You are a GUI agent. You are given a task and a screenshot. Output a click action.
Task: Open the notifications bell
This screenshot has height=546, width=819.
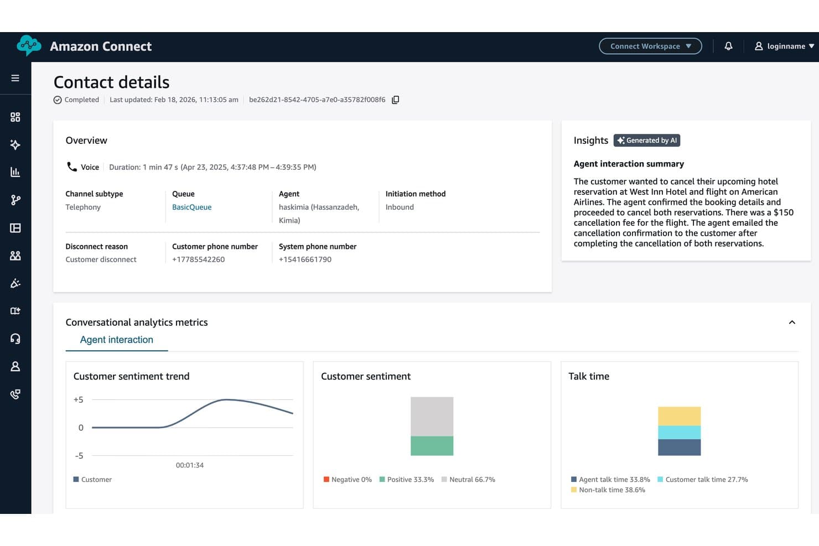tap(728, 46)
